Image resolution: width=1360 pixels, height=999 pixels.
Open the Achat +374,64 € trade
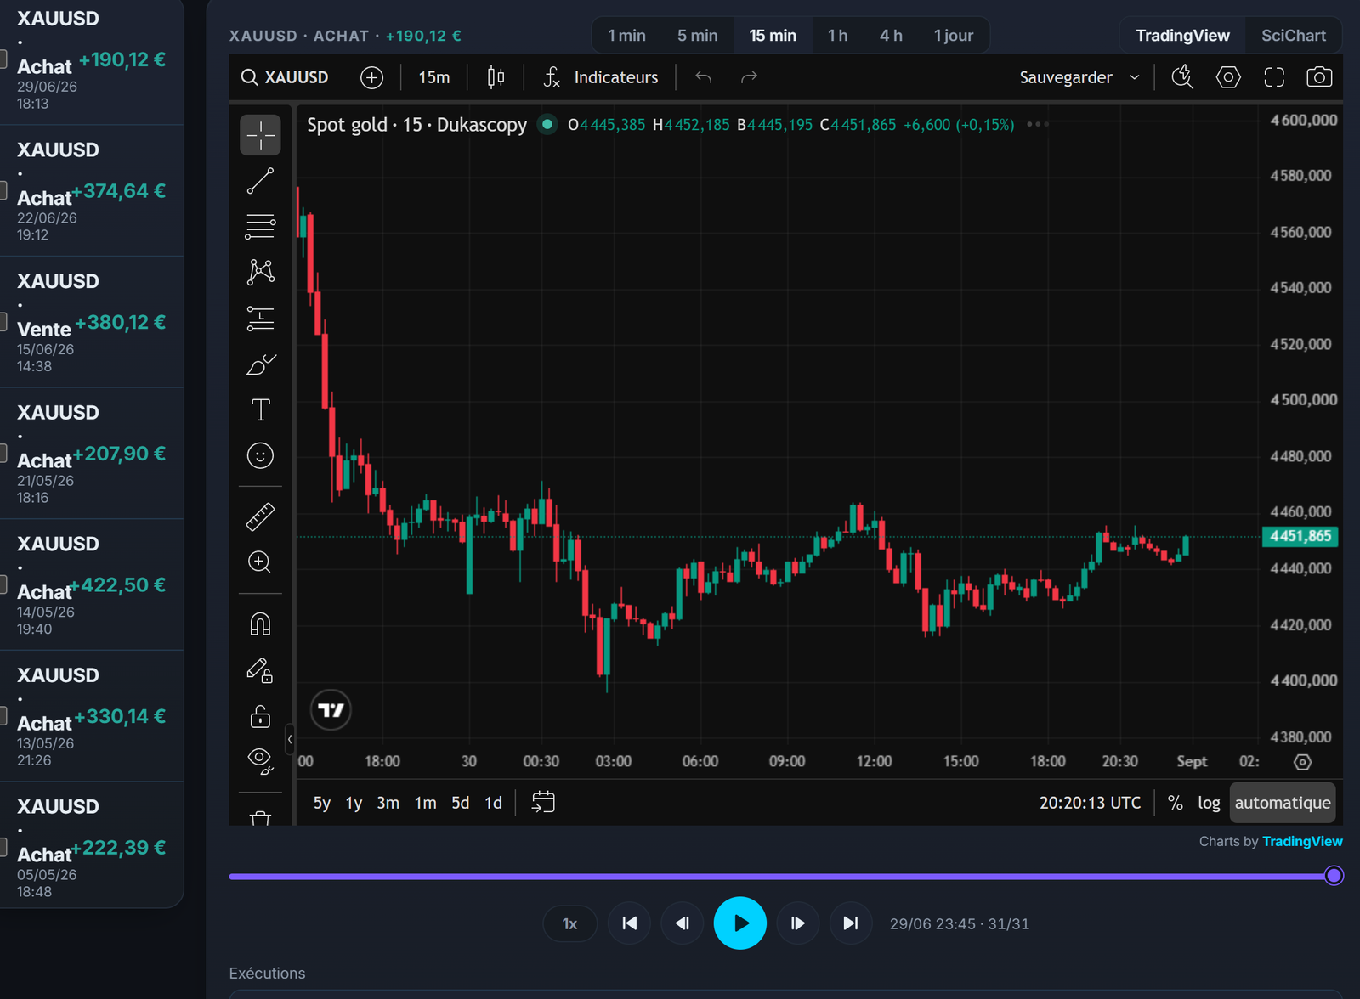pyautogui.click(x=91, y=191)
